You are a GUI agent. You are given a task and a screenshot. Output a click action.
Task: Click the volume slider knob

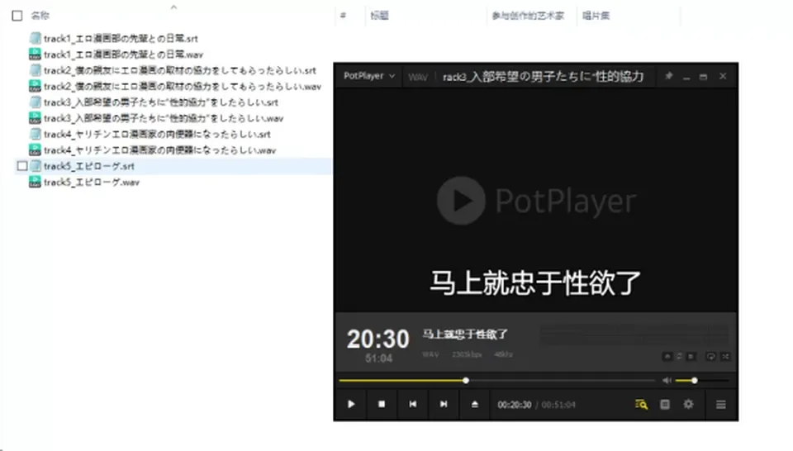pos(695,380)
